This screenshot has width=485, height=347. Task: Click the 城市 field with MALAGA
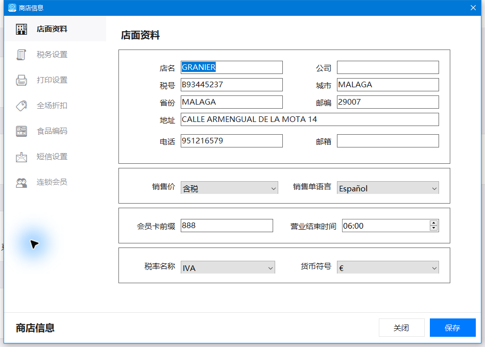[x=388, y=85]
